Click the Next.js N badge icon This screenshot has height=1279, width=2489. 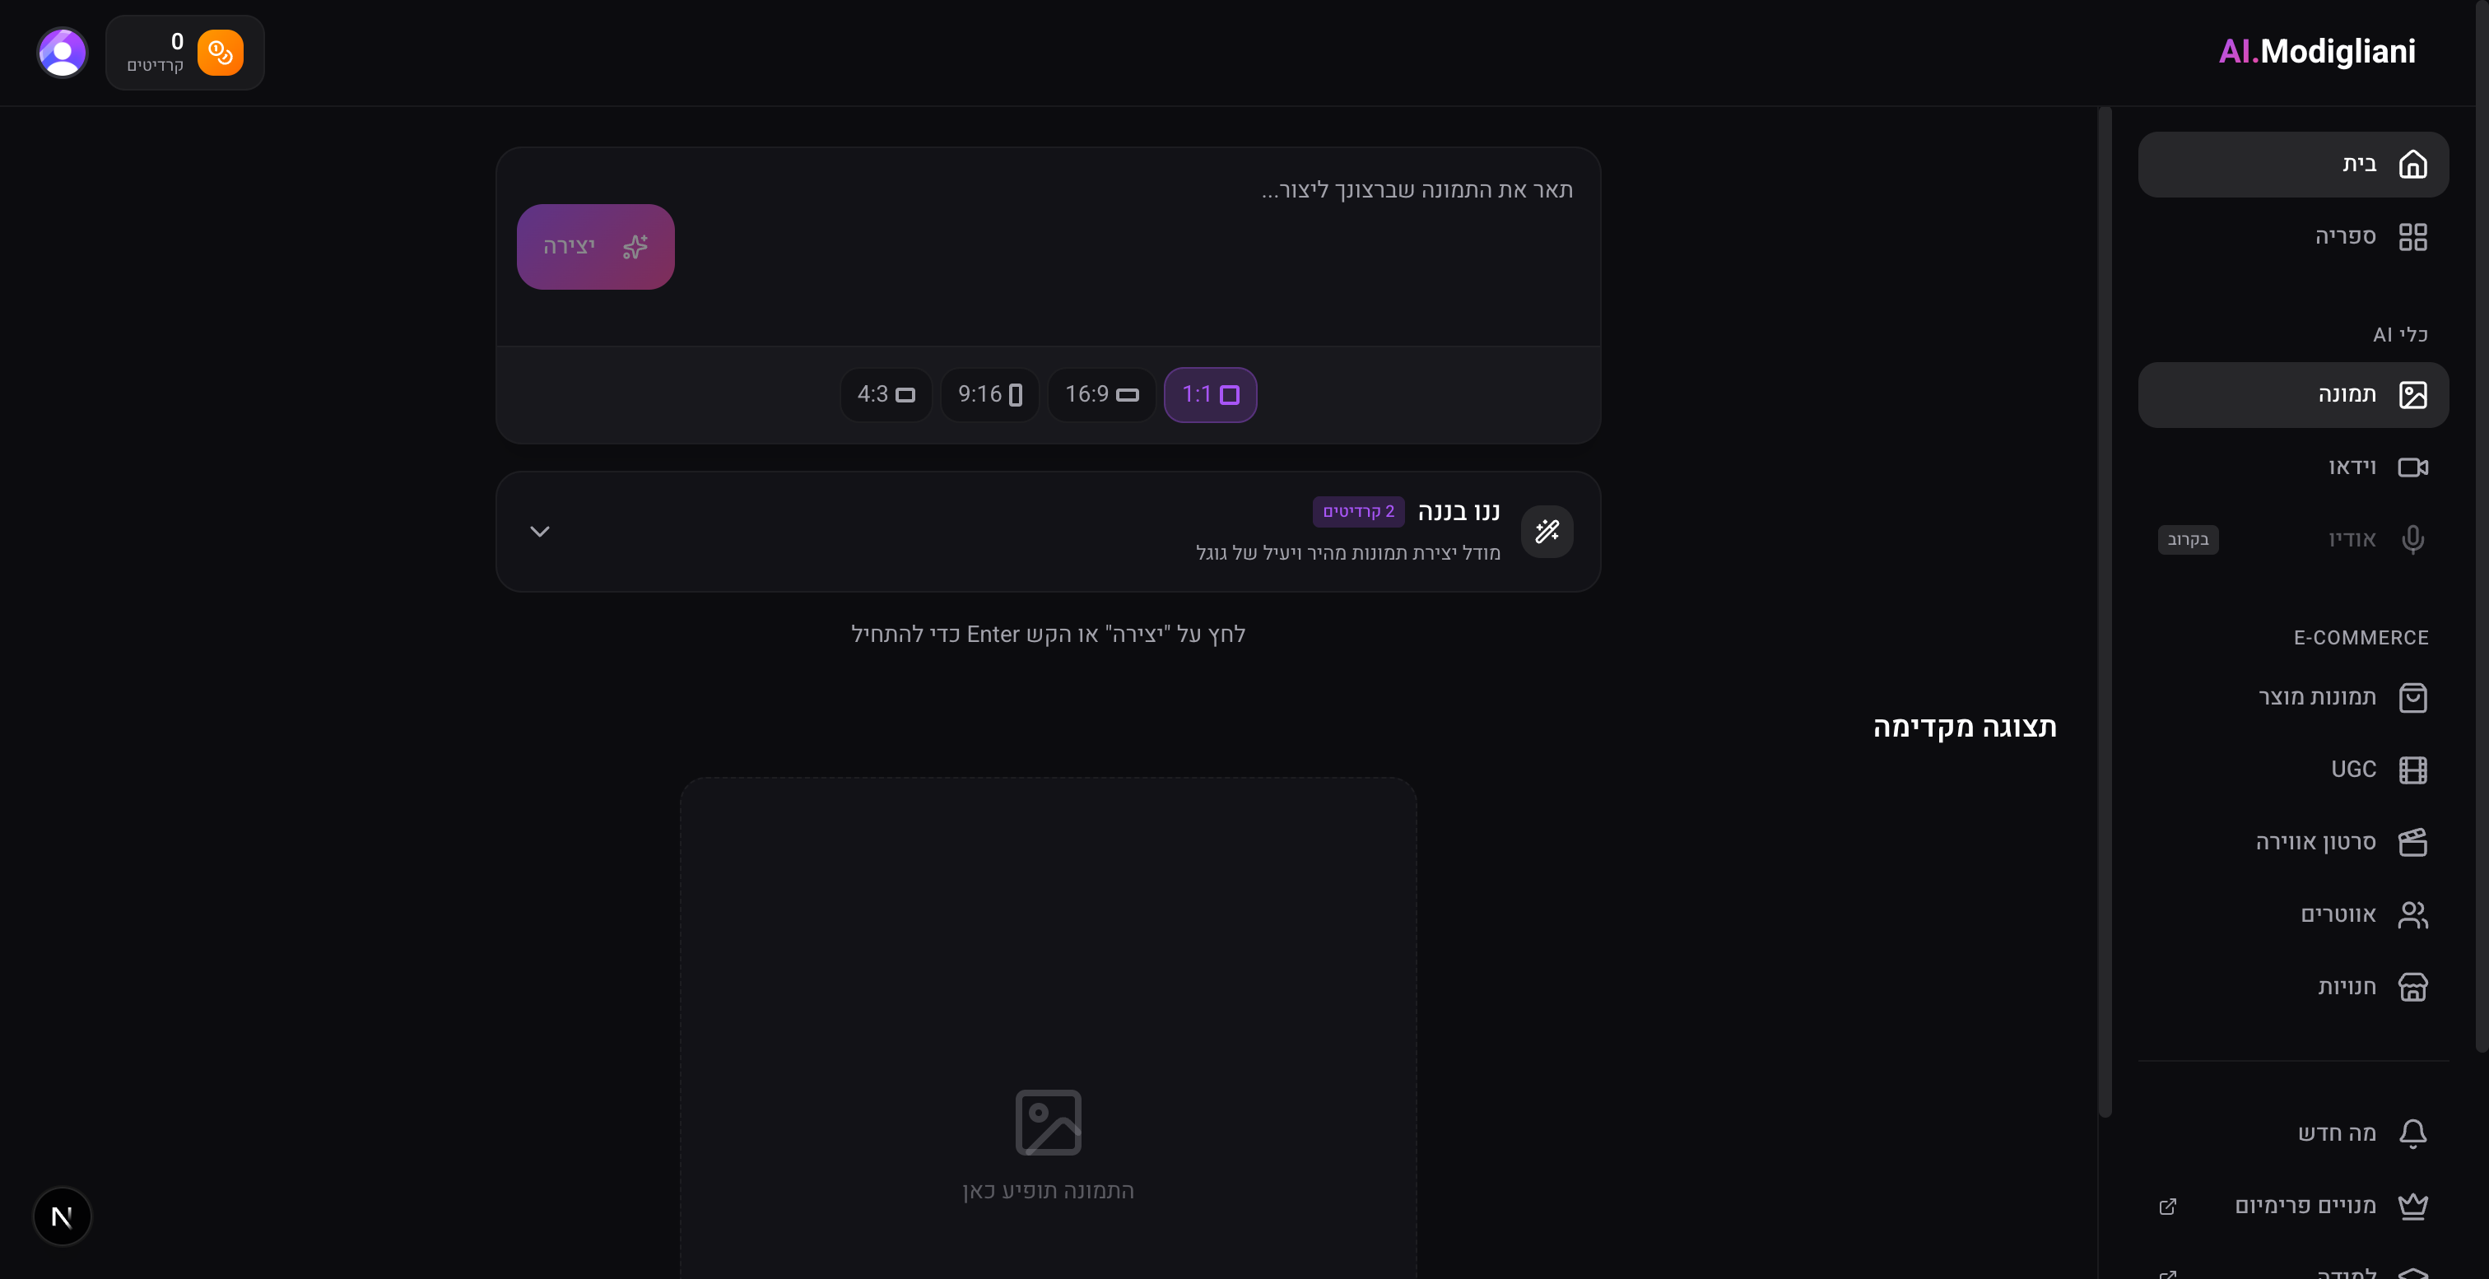(x=62, y=1216)
